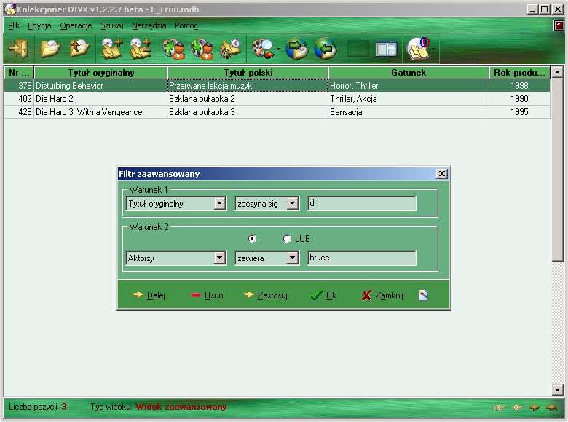568x422 pixels.
Task: Click the last-record arrow in status bar
Action: coord(553,407)
